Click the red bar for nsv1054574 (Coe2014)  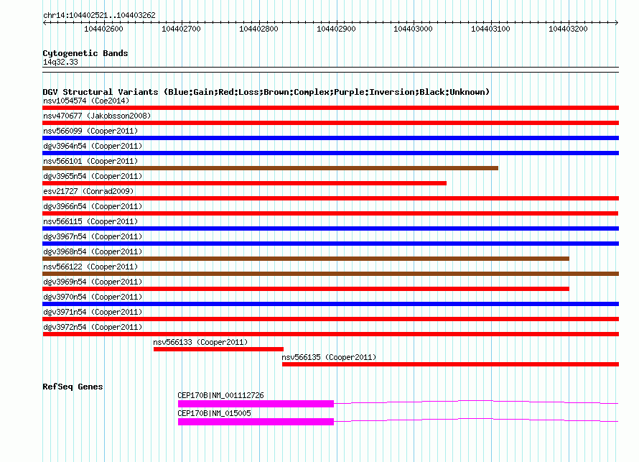(x=330, y=108)
